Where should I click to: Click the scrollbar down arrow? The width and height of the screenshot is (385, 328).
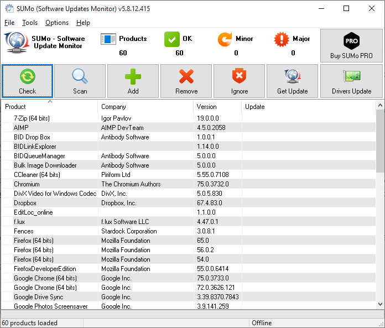(380, 304)
